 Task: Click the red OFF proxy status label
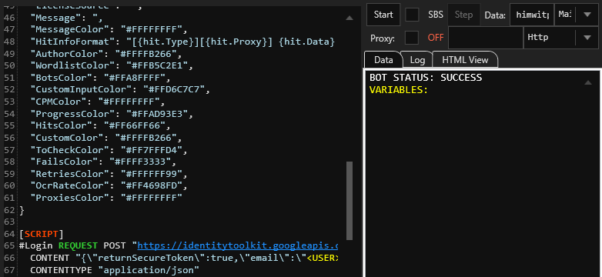tap(436, 38)
